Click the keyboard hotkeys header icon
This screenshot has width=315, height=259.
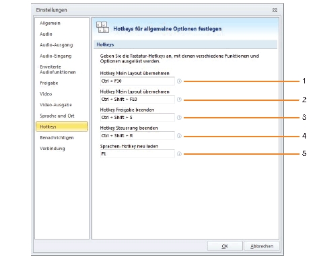point(102,28)
